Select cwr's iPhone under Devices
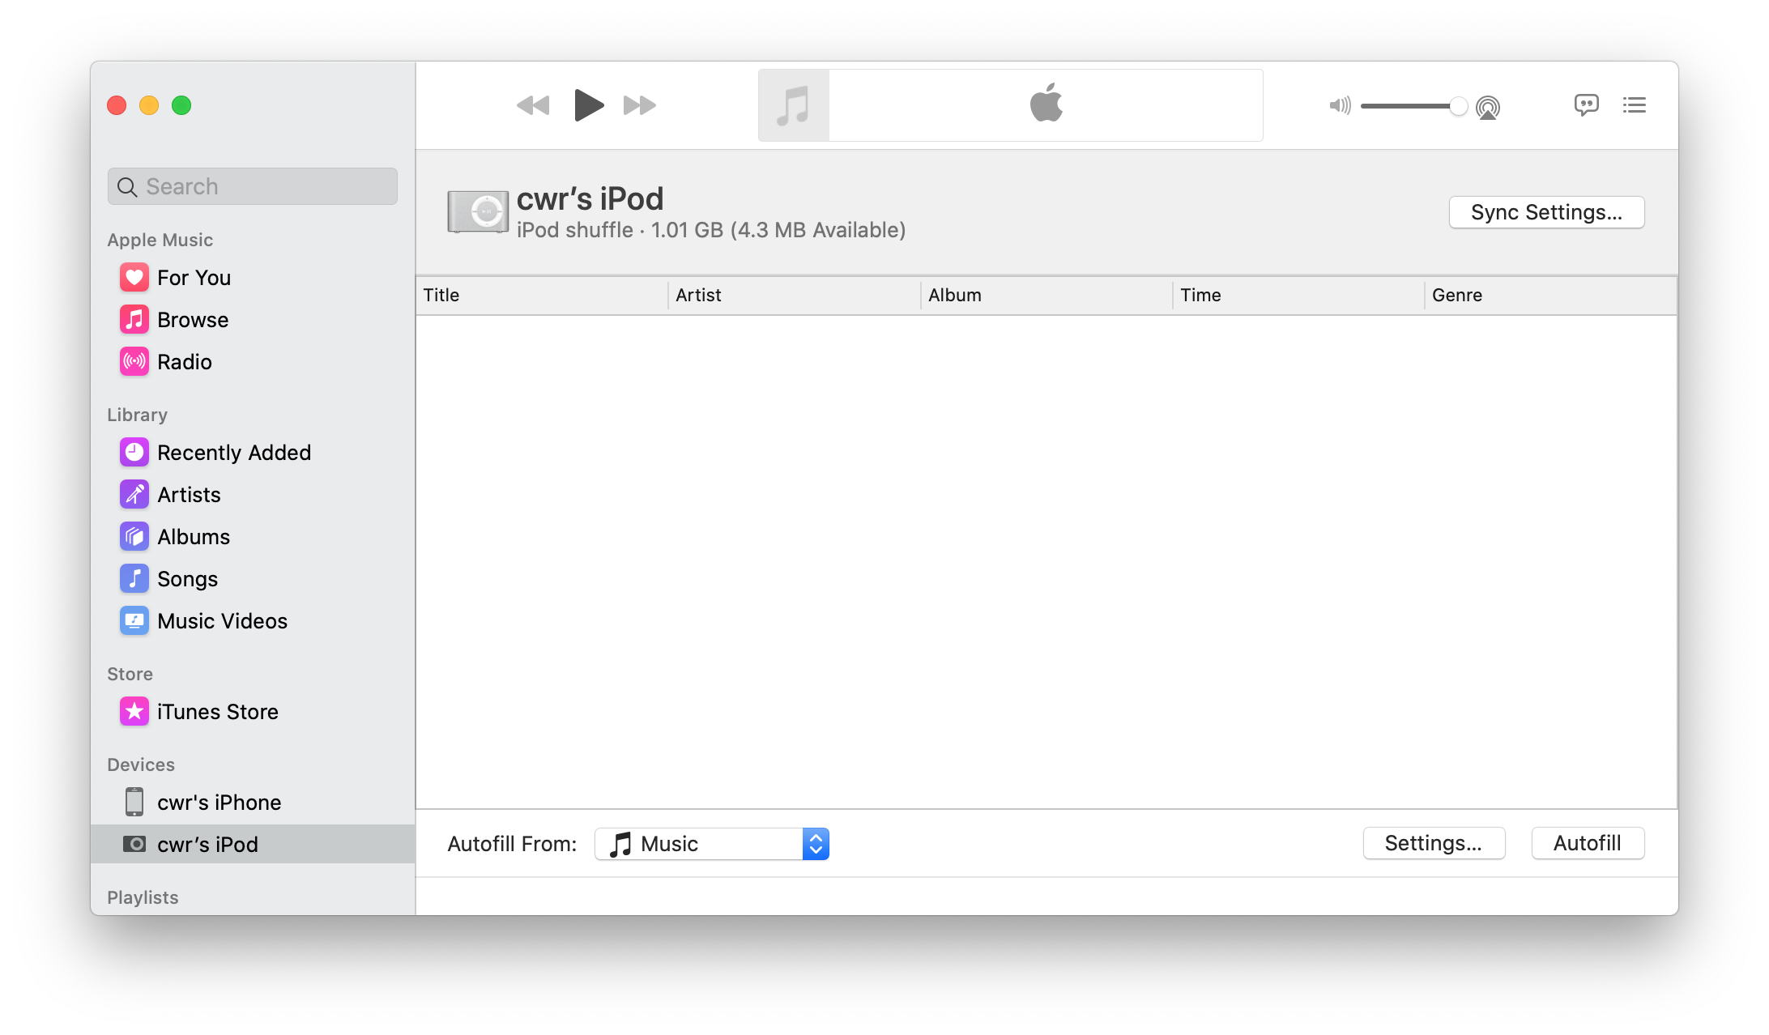 (x=219, y=803)
